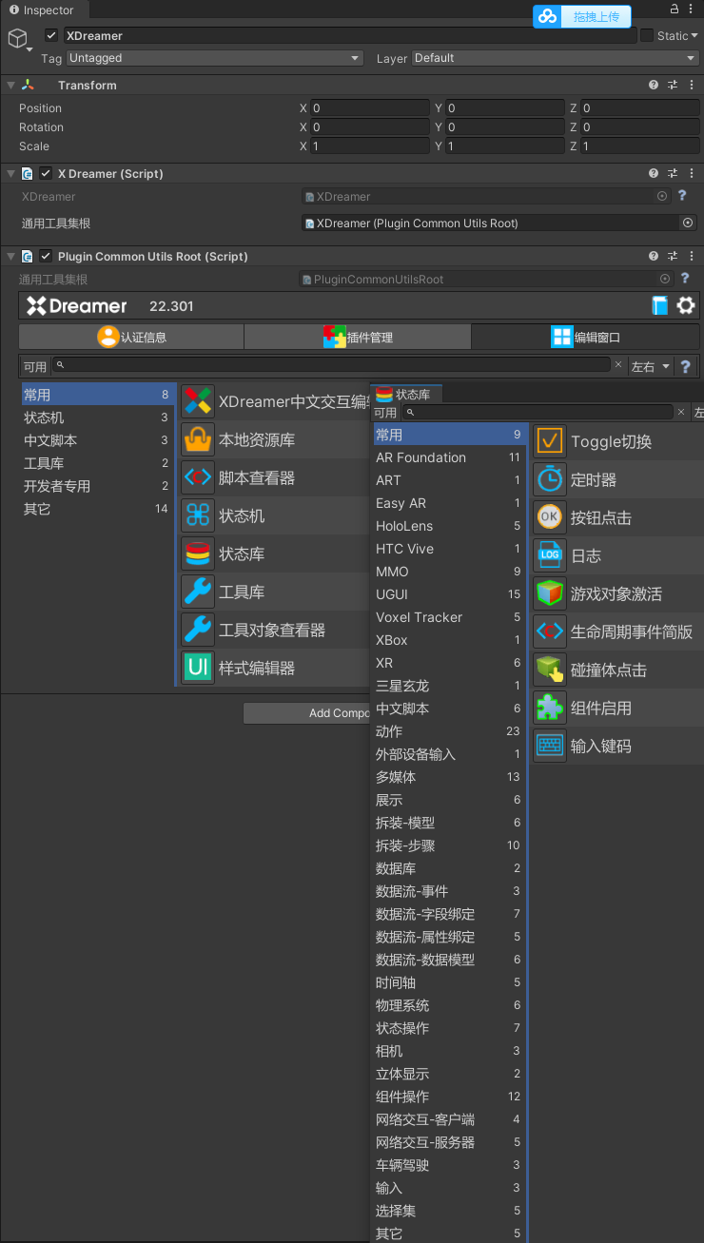Select 开发者专用 category
Viewport: 704px width, 1243px height.
click(x=97, y=486)
